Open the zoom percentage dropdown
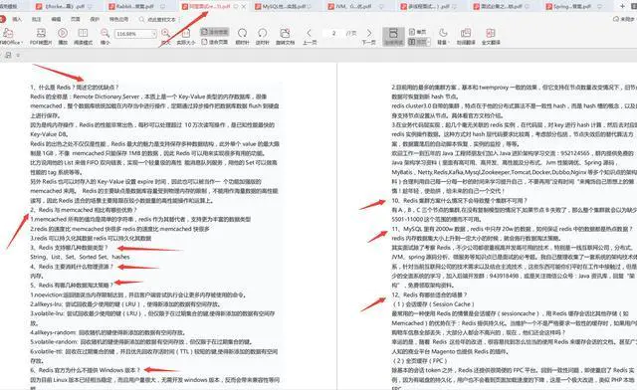Viewport: 637px width, 390px height. coord(154,34)
